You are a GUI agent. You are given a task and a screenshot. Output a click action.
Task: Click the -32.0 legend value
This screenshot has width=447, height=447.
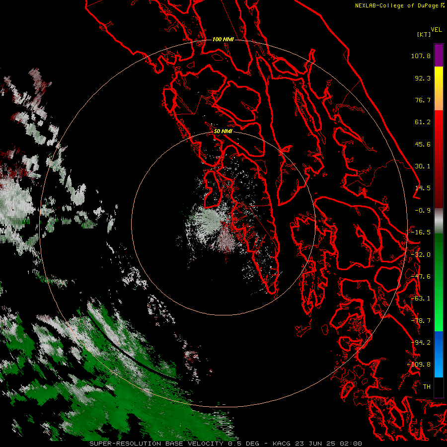click(x=421, y=255)
